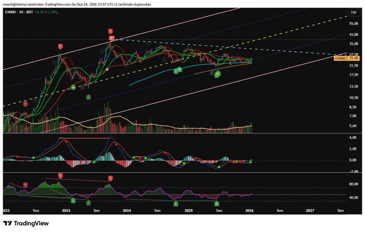Click the GWIND symbol name in chart legend
Image resolution: width=365 pixels, height=232 pixels.
point(10,12)
